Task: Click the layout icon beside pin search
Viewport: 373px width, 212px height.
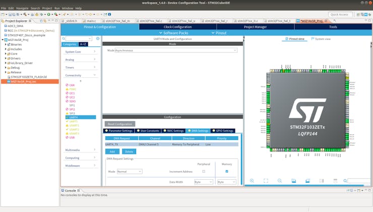Action: pyautogui.click(x=335, y=181)
